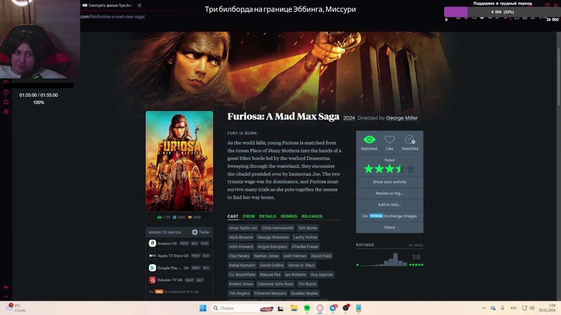Click Amazon US RENT option
The image size is (561, 315).
[x=184, y=244]
